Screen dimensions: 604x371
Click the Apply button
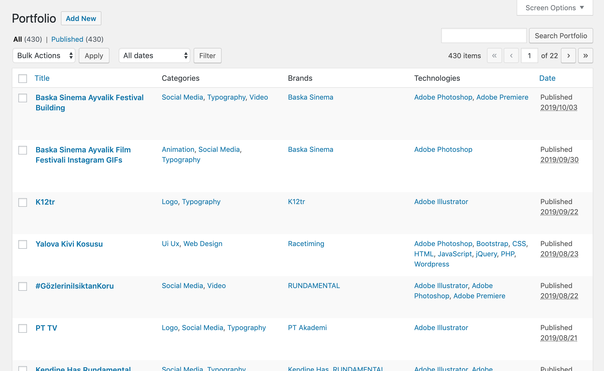pyautogui.click(x=94, y=56)
